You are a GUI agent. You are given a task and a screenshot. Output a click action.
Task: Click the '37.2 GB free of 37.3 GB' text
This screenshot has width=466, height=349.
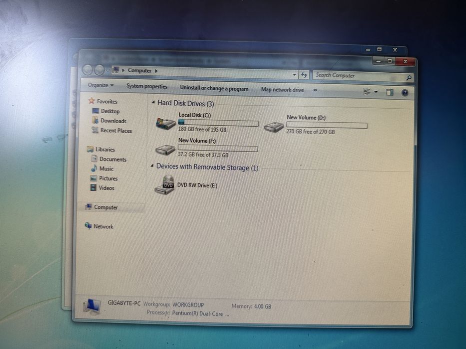click(x=203, y=155)
